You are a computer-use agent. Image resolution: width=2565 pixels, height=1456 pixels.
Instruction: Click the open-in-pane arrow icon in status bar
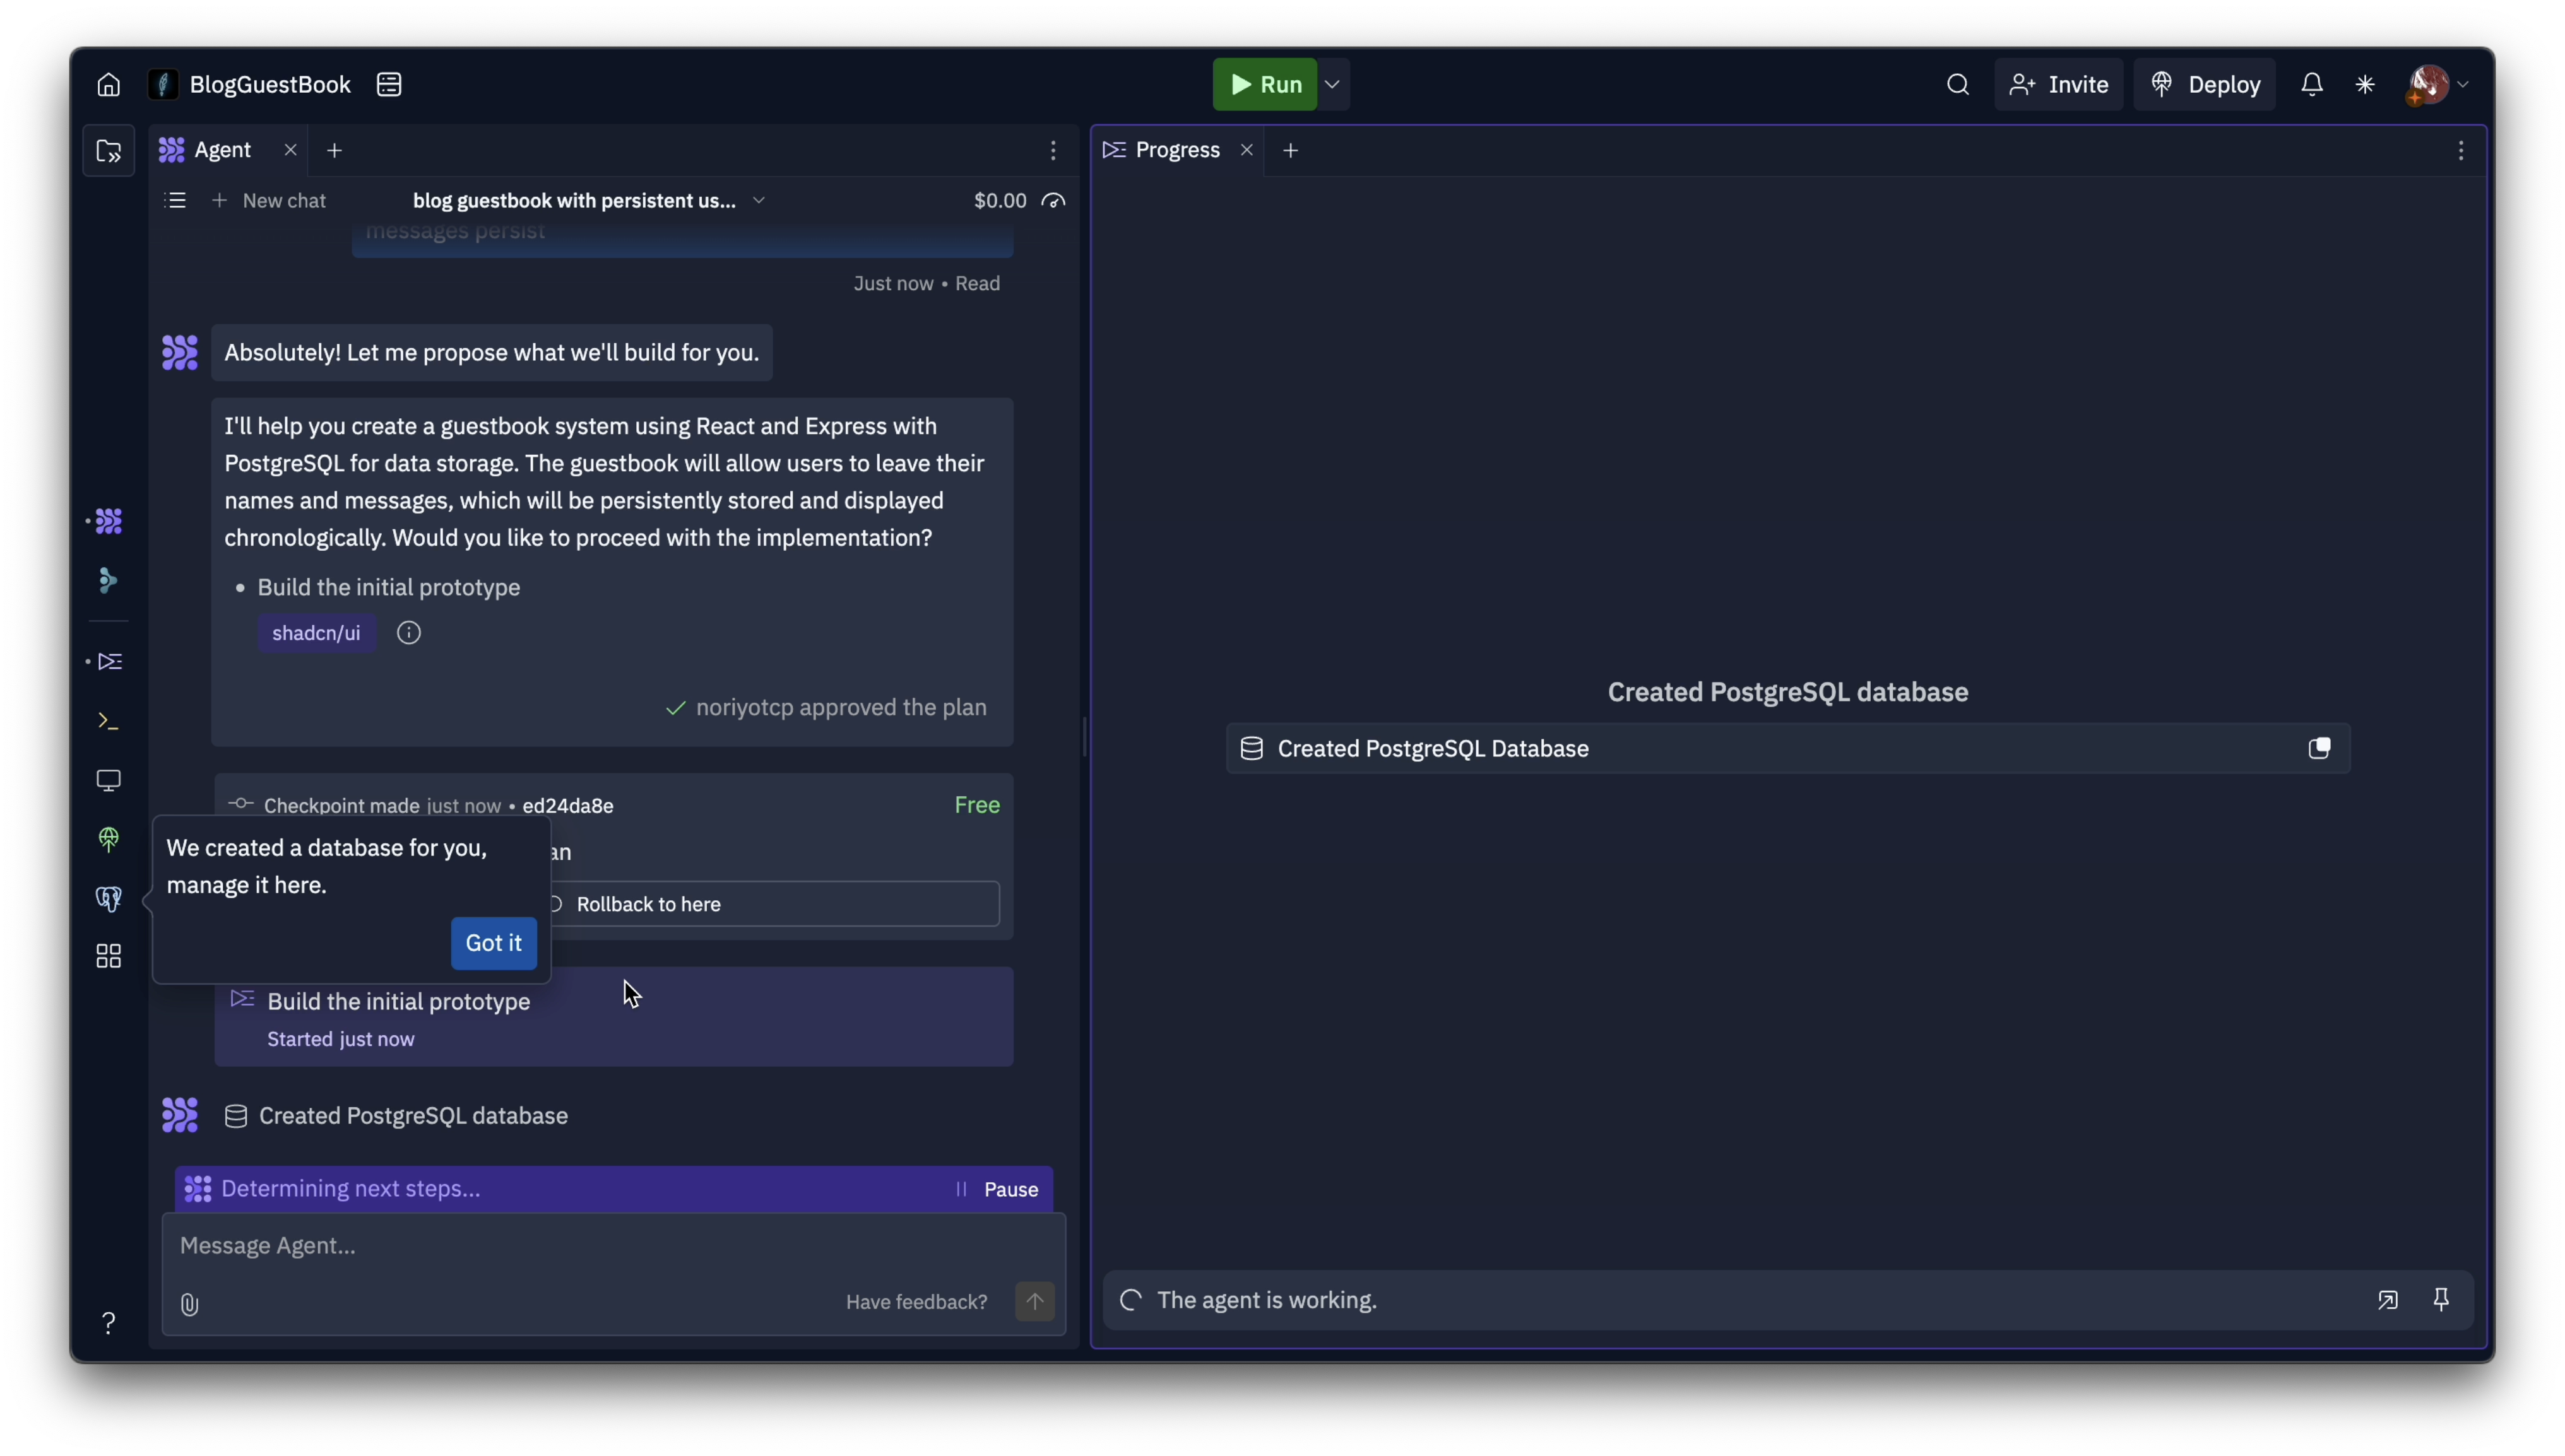pos(2387,1300)
